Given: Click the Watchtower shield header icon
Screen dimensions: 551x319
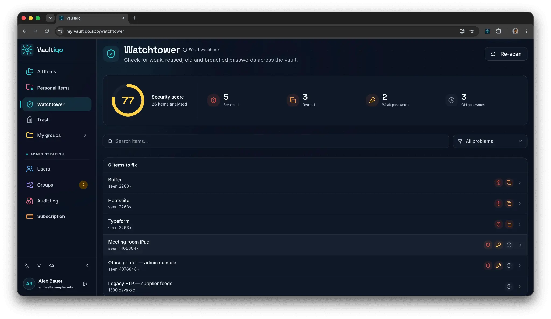Looking at the screenshot, I should tap(111, 54).
